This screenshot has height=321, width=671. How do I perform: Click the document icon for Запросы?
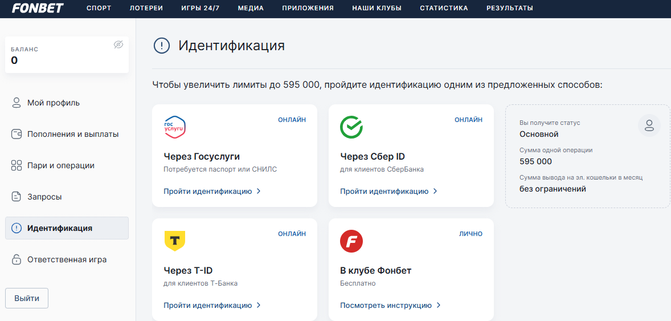17,197
